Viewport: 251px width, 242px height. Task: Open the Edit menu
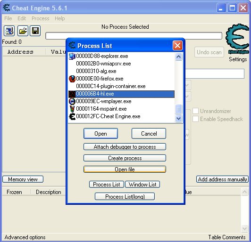coord(22,18)
